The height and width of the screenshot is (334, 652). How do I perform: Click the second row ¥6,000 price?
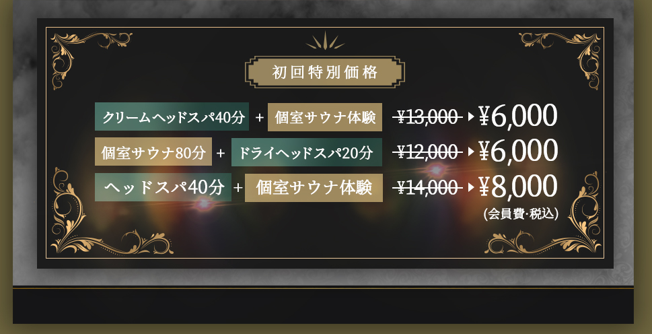pos(517,151)
